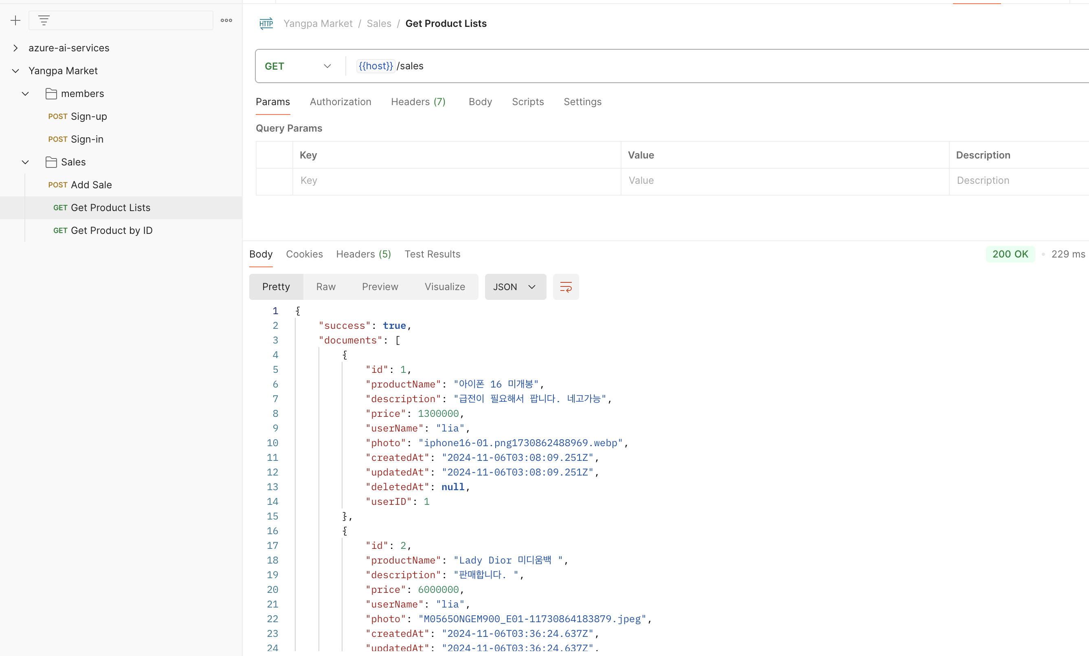Click the HTTP request type icon
The width and height of the screenshot is (1089, 656).
266,24
